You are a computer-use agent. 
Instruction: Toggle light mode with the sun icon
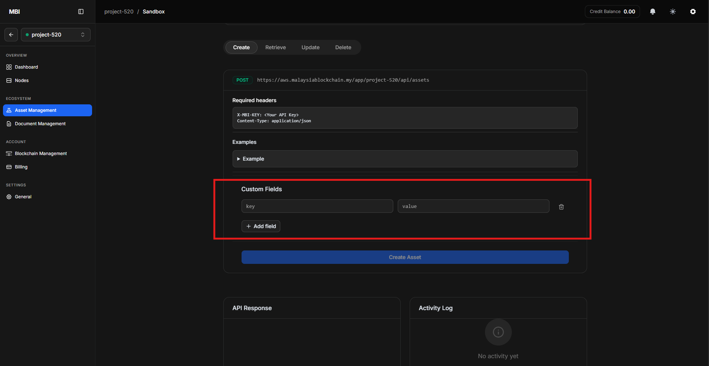[672, 12]
